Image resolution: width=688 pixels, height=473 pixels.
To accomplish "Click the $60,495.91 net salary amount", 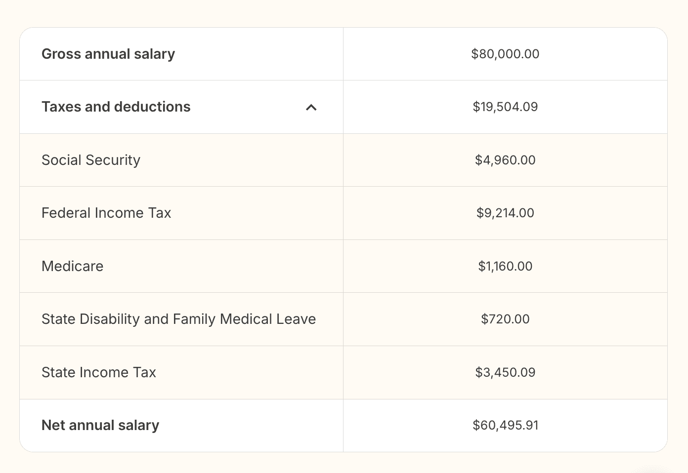I will 505,425.
